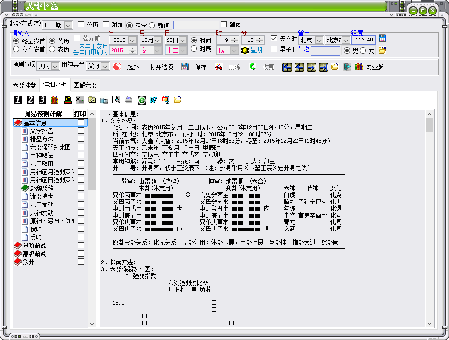Click the number 1 icon in analysis toolbar
Viewport: 449px width, 340px height.
pyautogui.click(x=18, y=100)
